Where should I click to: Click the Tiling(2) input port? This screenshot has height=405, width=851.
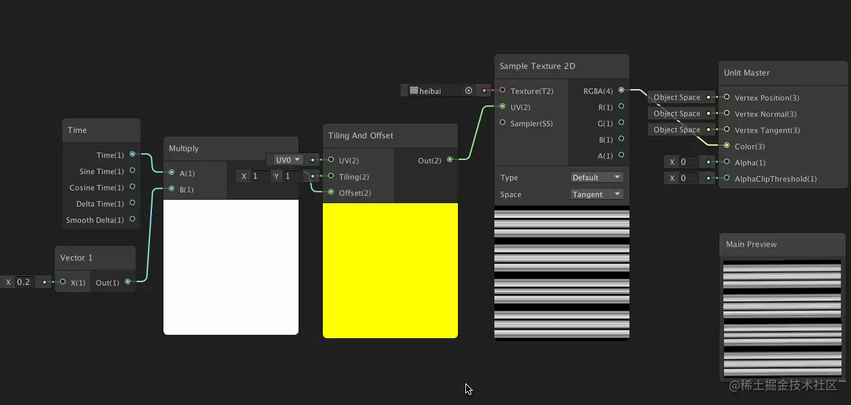(x=331, y=176)
